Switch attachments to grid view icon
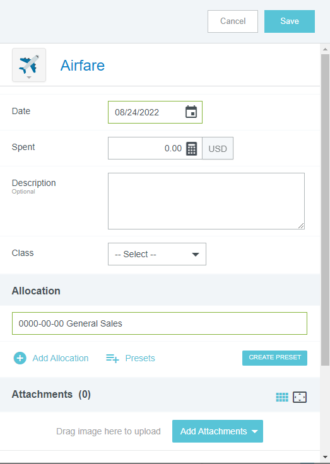The width and height of the screenshot is (330, 464). pos(282,397)
